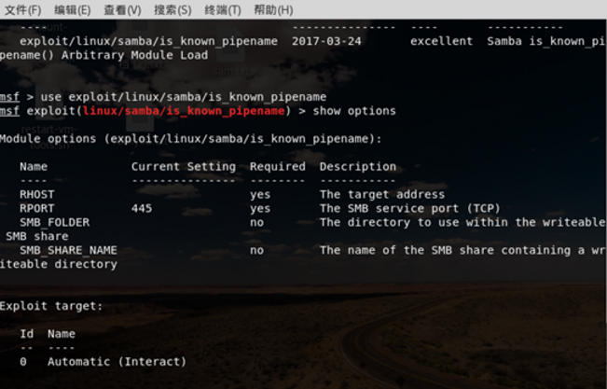
Task: Click the 'no' in the SMB_FOLDER row
Action: click(x=256, y=223)
